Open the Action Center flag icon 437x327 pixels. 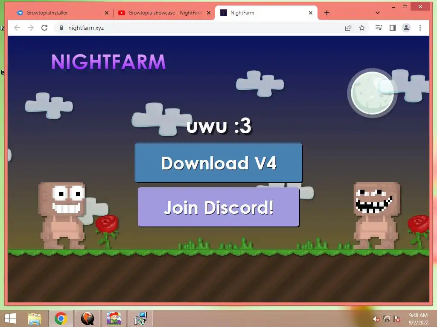[397, 319]
